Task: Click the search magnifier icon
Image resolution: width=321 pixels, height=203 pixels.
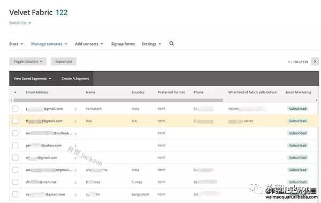Action: click(x=172, y=44)
